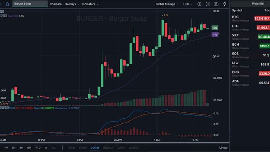Take a chart snapshot with camera icon
The width and height of the screenshot is (270, 152).
point(216,4)
